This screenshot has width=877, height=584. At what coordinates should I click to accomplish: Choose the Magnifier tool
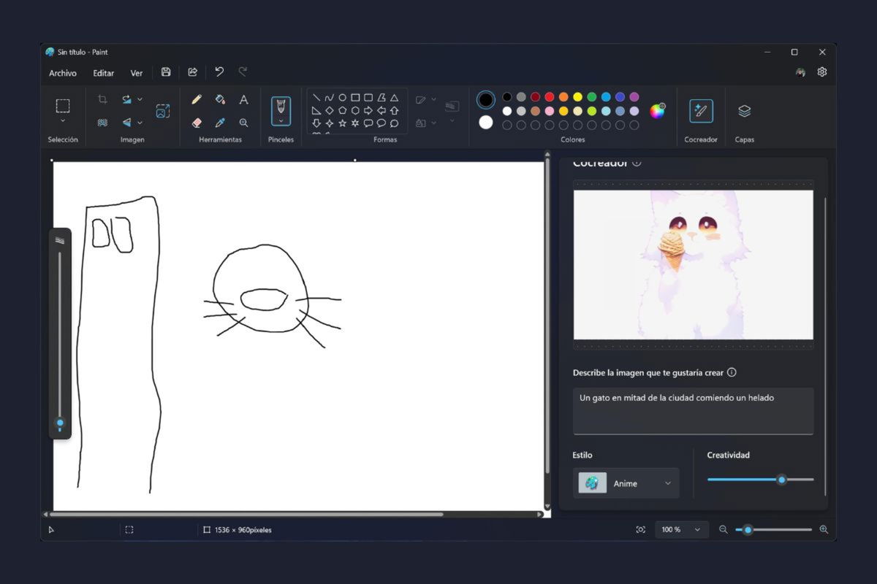[243, 122]
